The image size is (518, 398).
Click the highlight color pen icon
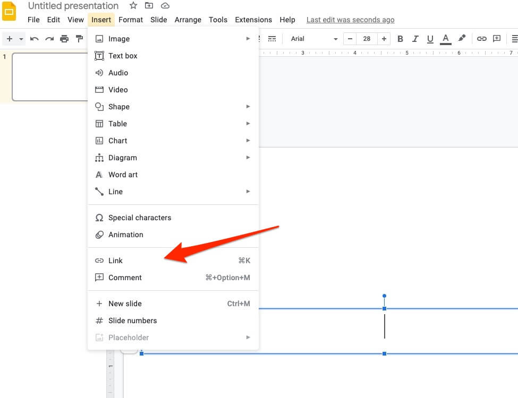(462, 39)
